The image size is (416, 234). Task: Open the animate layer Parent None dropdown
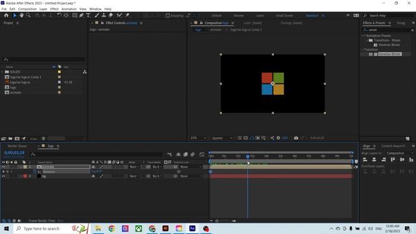[190, 167]
